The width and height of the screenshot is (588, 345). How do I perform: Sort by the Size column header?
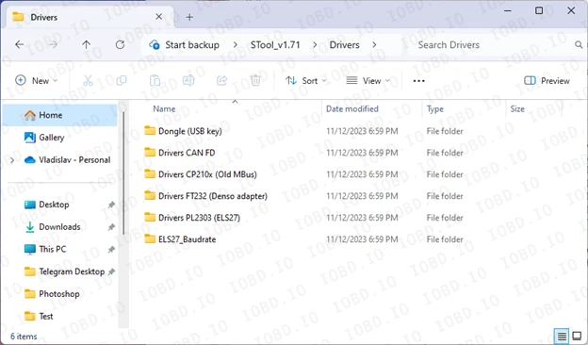pos(517,109)
